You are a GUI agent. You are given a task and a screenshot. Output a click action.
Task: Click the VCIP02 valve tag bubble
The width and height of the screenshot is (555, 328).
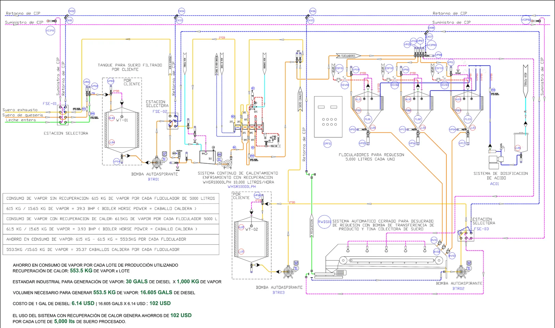click(x=526, y=20)
